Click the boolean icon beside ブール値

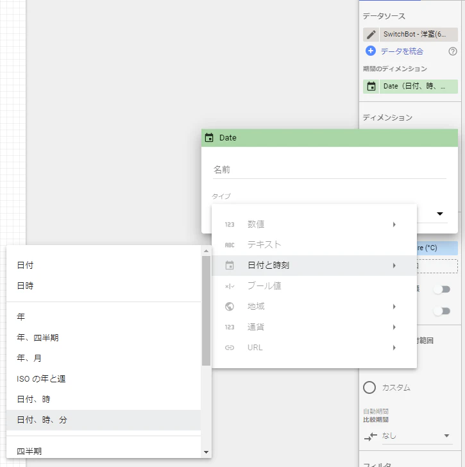click(230, 286)
